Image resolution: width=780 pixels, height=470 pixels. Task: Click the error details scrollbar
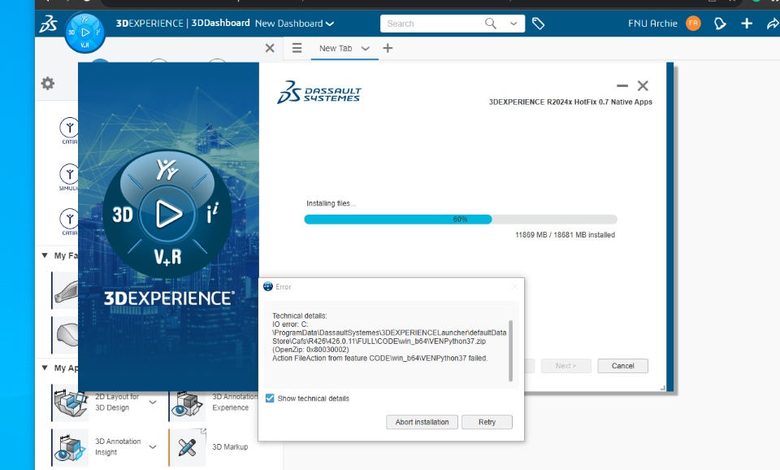click(x=510, y=350)
